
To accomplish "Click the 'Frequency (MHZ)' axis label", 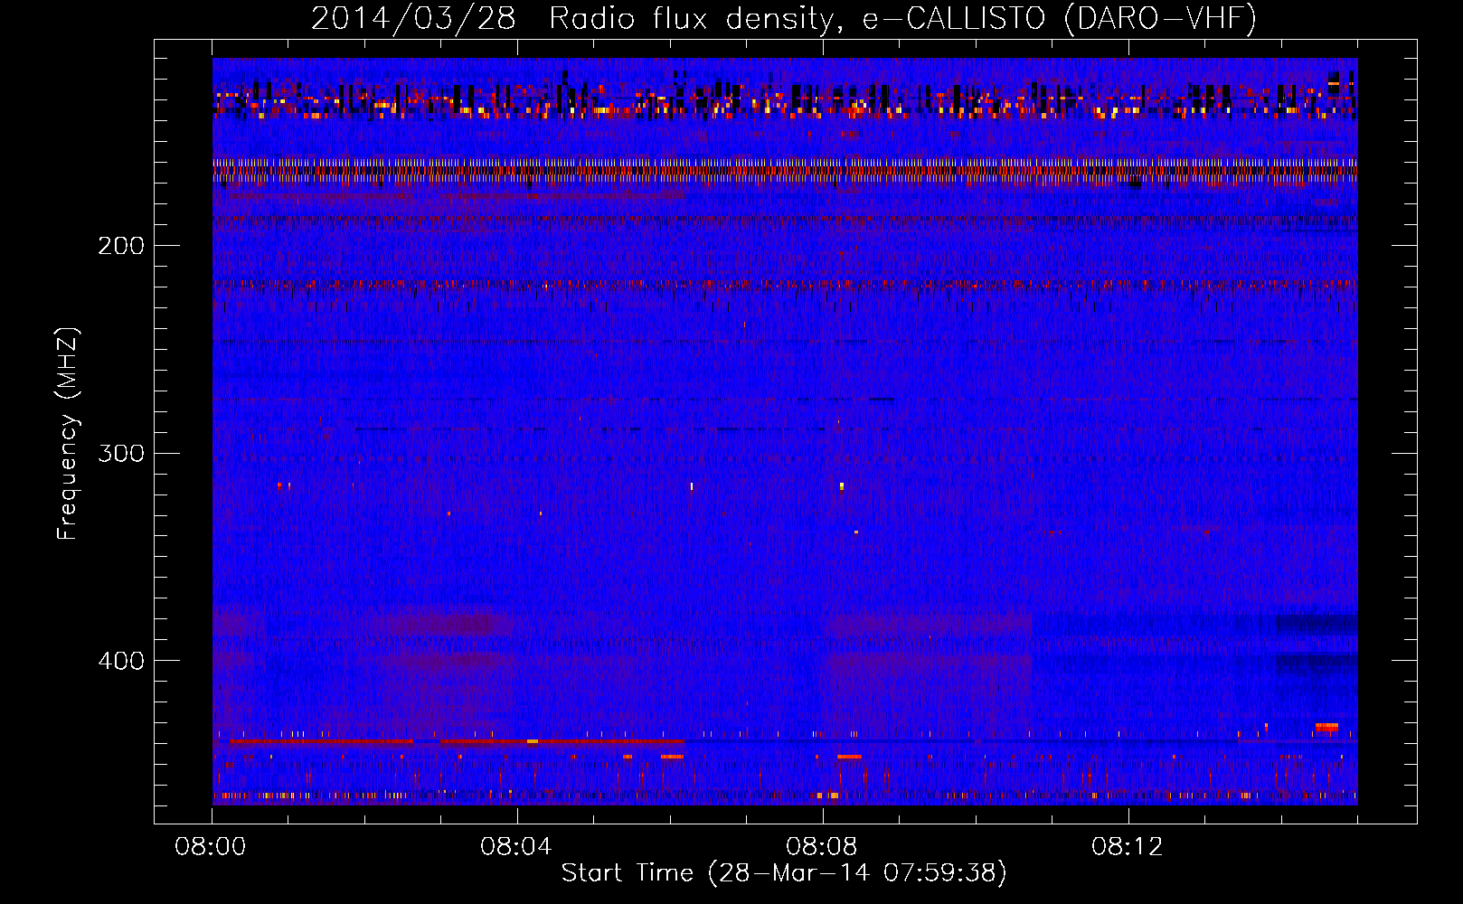I will 68,434.
